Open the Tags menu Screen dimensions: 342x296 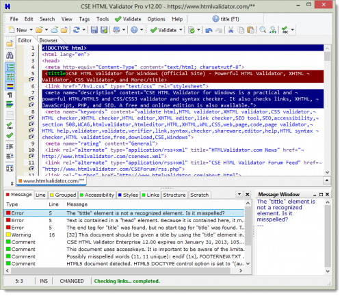[84, 19]
